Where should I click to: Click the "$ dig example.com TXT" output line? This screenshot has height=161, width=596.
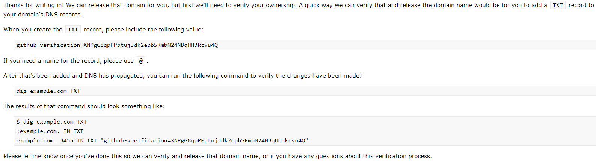point(51,122)
